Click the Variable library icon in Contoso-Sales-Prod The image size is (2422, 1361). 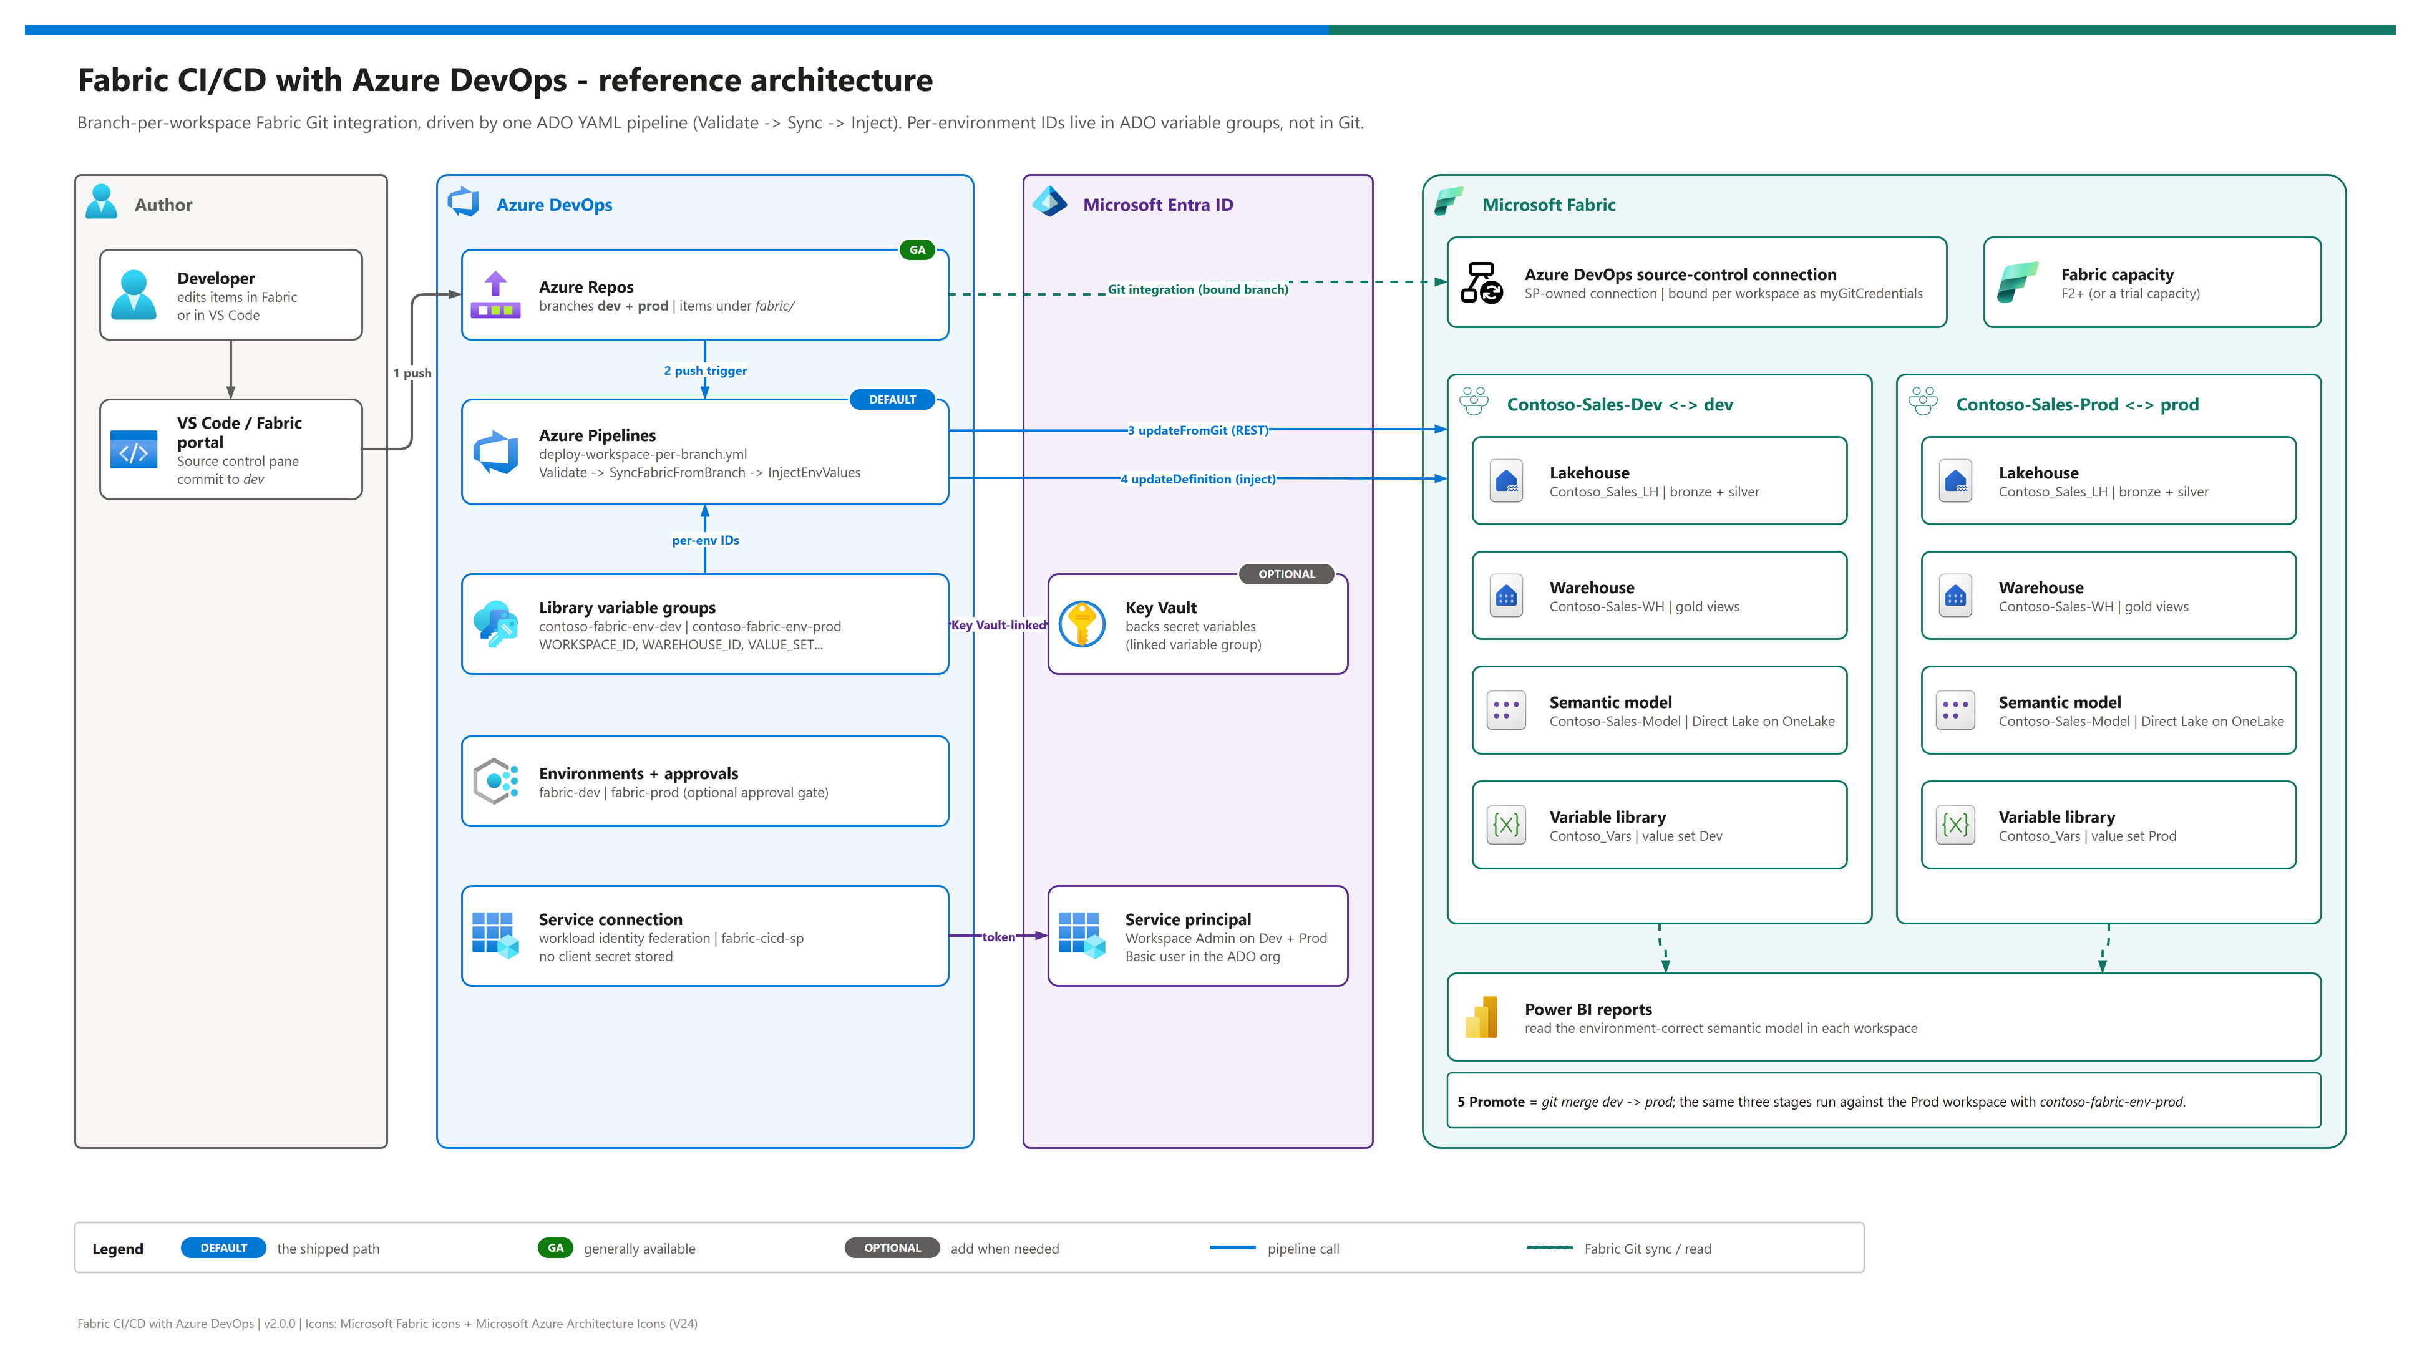[1956, 826]
